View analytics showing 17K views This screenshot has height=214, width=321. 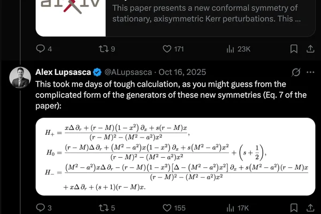(238, 208)
